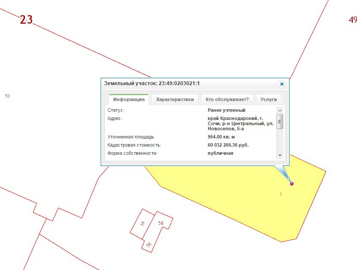Click the parcel labeled 34
This screenshot has height=270, width=357.
[x=142, y=224]
